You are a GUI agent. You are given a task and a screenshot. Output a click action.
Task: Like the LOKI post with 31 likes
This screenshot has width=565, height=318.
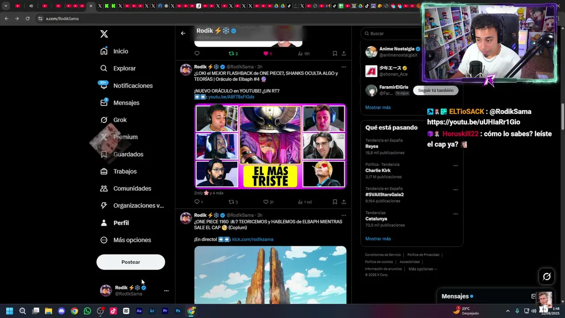(268, 202)
